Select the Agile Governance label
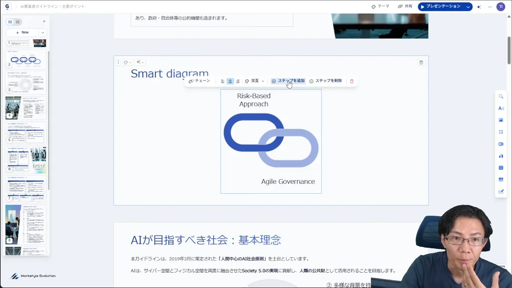The height and width of the screenshot is (288, 512). point(288,181)
